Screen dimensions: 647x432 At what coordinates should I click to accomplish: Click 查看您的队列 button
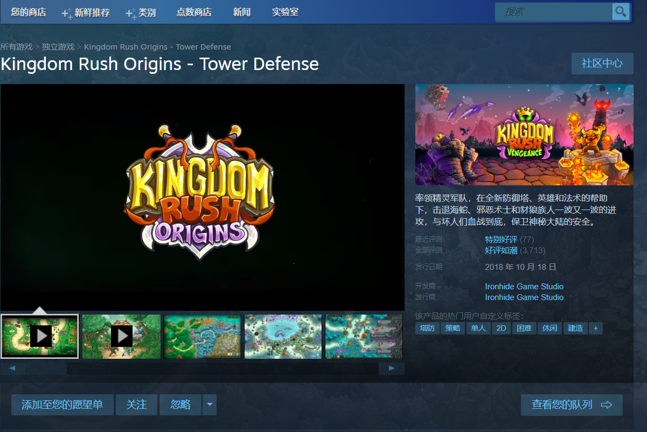coord(572,405)
